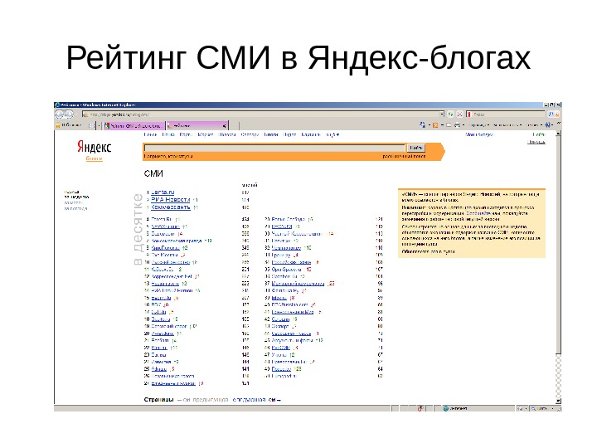Click the orange RSS feeds icon
This screenshot has width=597, height=448.
click(x=435, y=125)
